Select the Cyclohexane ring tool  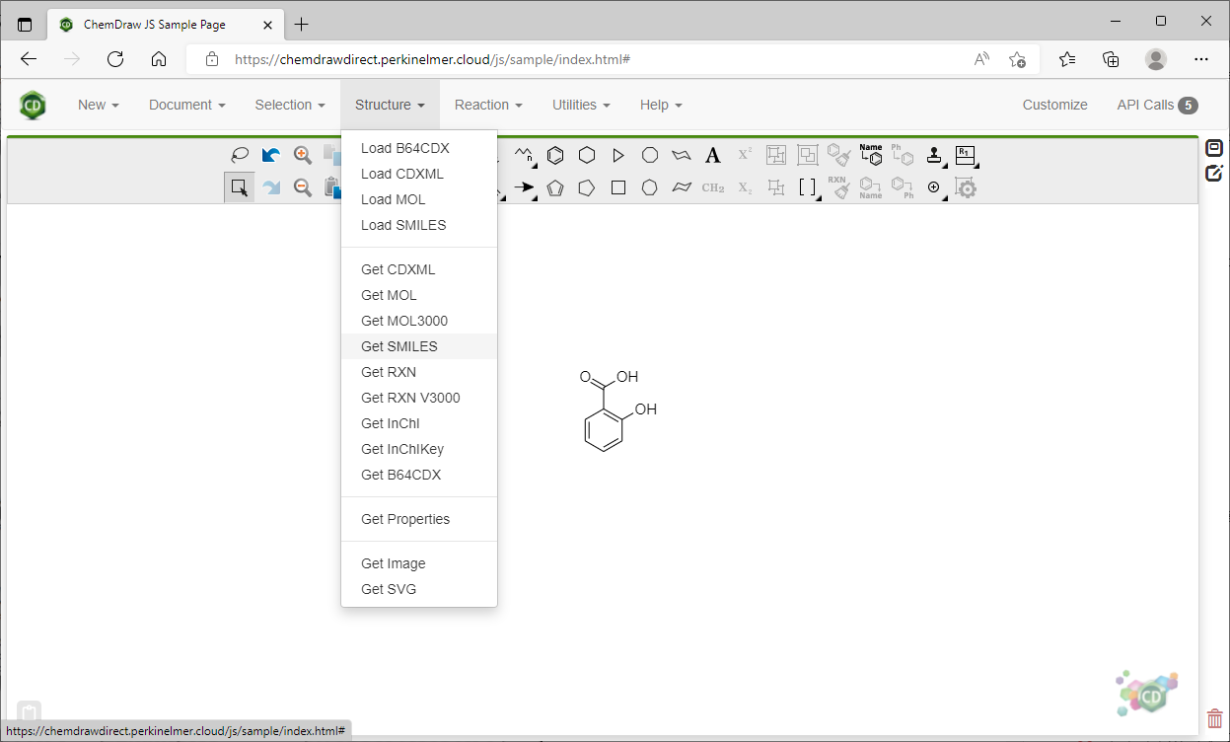point(587,155)
